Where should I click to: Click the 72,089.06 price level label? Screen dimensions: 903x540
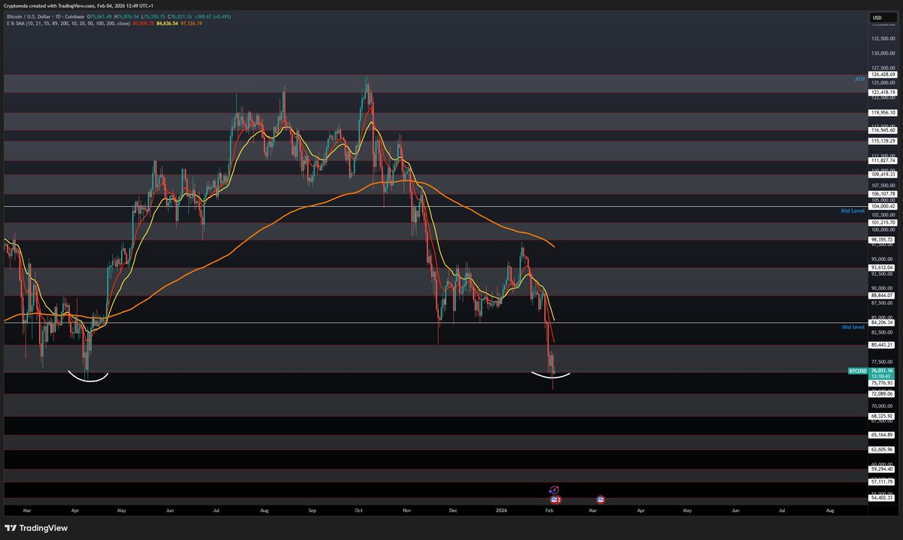(x=882, y=394)
